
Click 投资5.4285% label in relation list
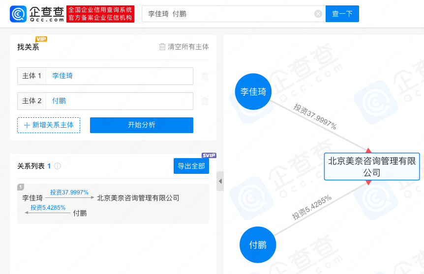coord(48,207)
